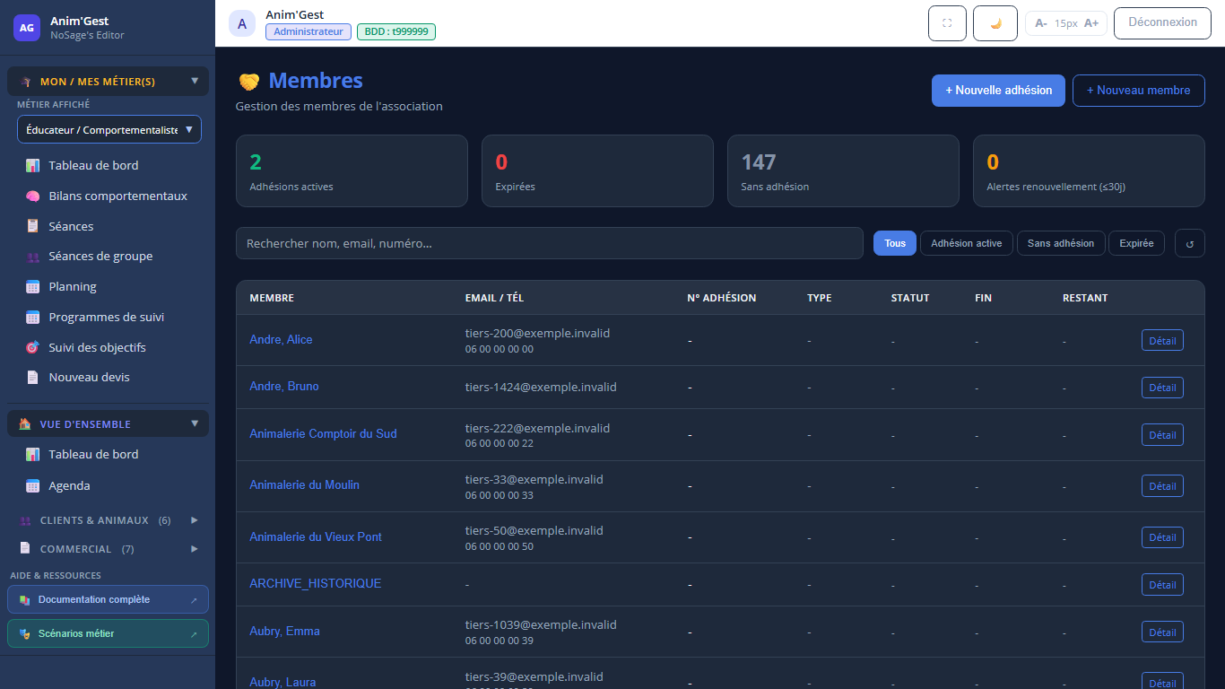The height and width of the screenshot is (689, 1225).
Task: Open the Planning calendar icon
Action: [x=32, y=287]
